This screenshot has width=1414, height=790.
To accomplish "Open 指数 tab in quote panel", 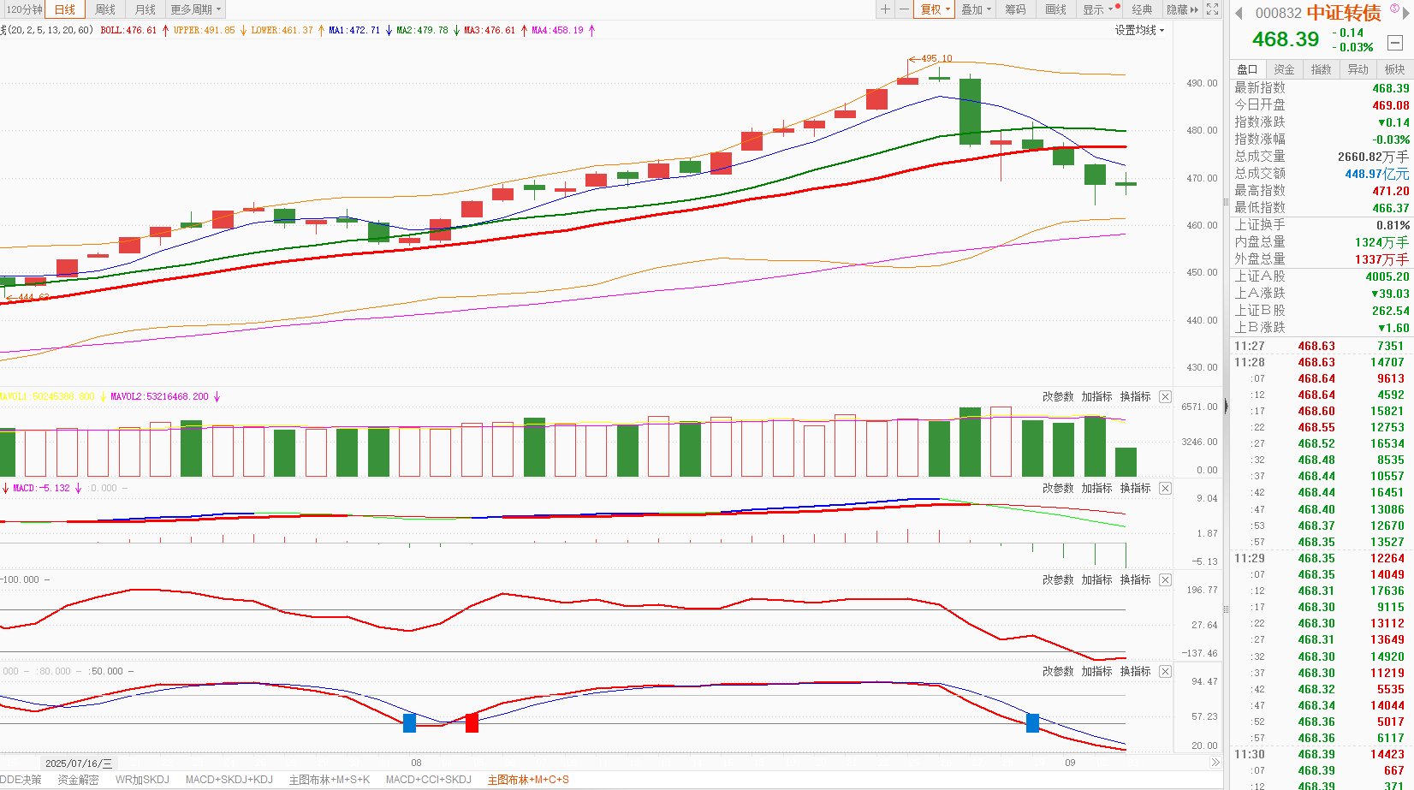I will tap(1321, 69).
